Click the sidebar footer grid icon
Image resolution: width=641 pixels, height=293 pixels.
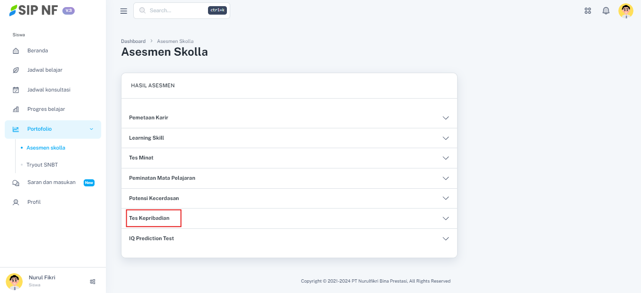(93, 282)
